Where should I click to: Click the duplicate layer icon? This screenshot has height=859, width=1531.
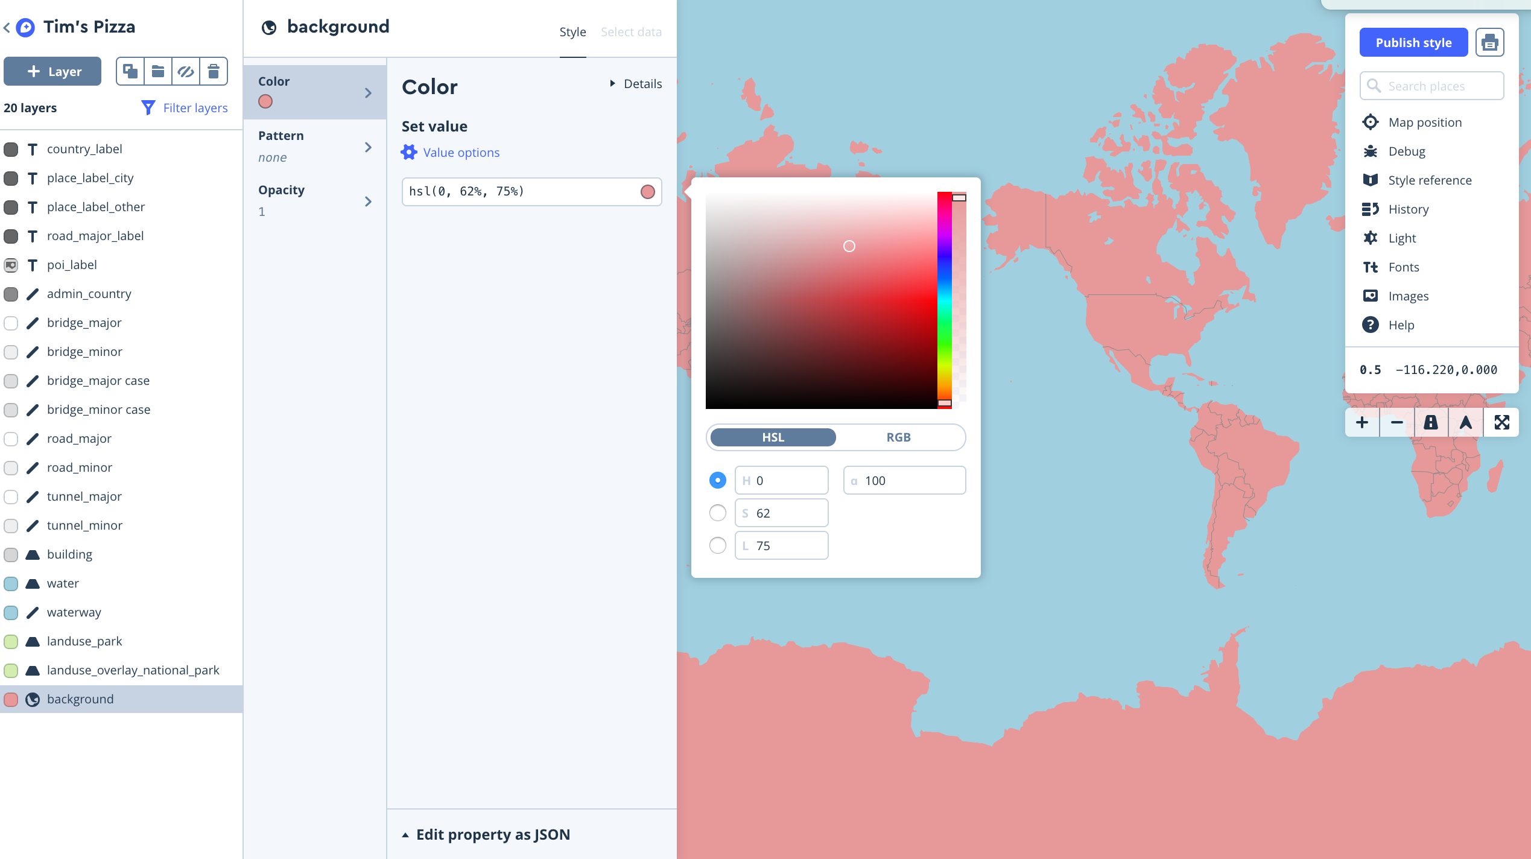(130, 72)
